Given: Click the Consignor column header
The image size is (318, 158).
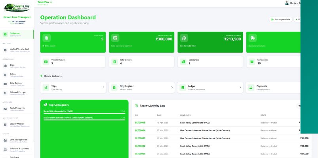Looking at the screenshot, I should click(185, 115).
